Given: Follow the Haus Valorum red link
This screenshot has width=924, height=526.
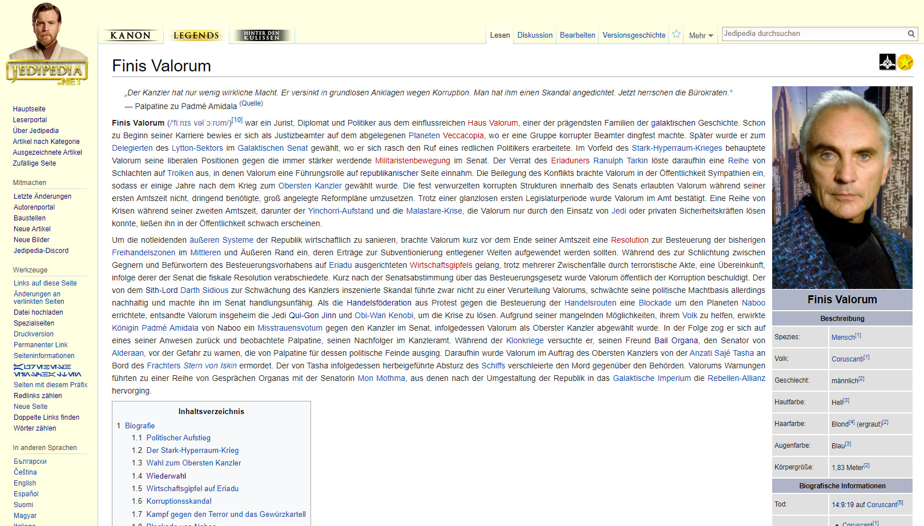Looking at the screenshot, I should (493, 123).
